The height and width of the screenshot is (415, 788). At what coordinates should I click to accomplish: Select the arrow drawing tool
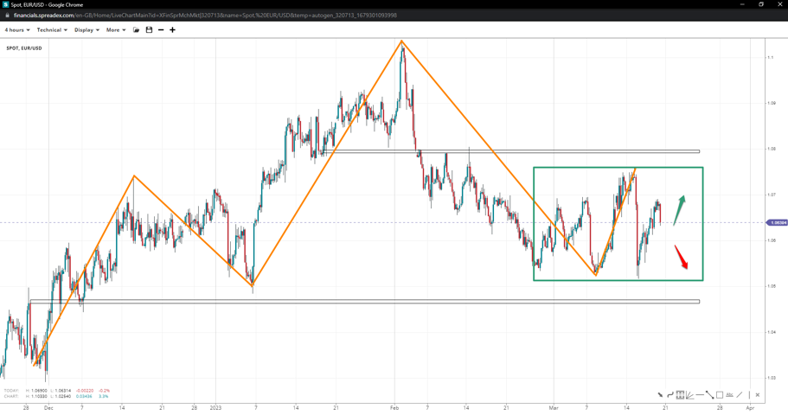(x=660, y=395)
